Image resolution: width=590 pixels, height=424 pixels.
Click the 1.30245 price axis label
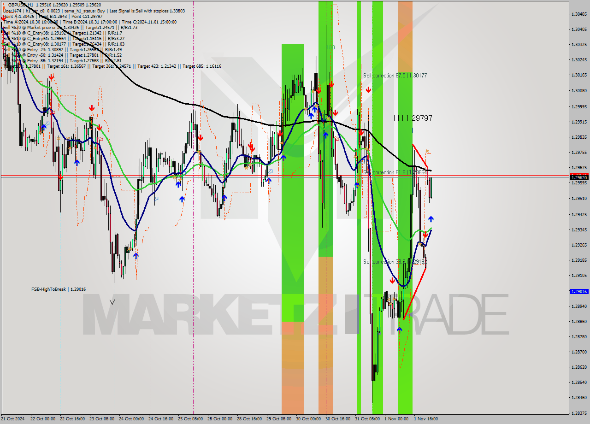(579, 59)
